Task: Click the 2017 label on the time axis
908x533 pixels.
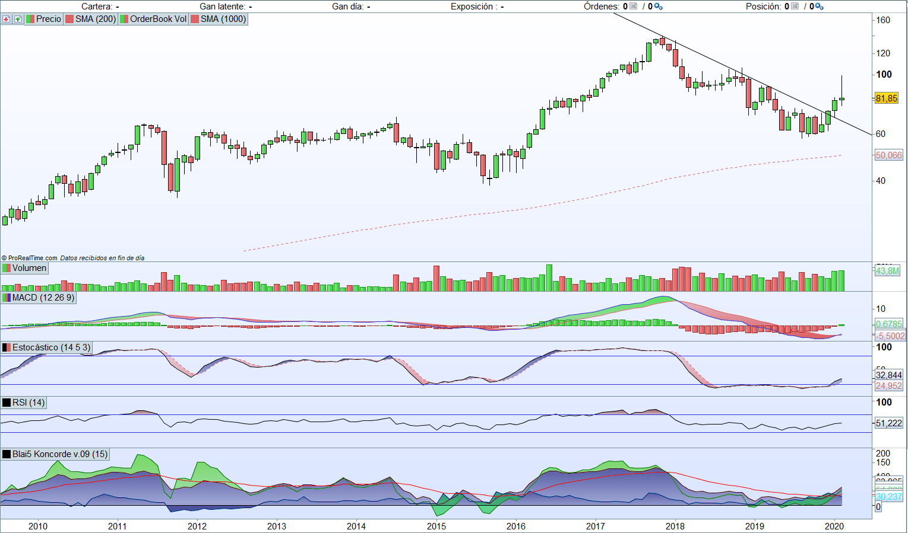Action: click(x=596, y=526)
